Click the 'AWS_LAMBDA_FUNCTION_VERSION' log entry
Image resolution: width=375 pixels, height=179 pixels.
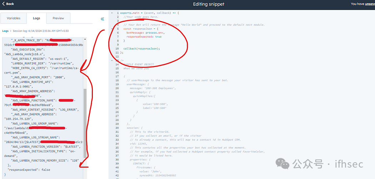46,147
